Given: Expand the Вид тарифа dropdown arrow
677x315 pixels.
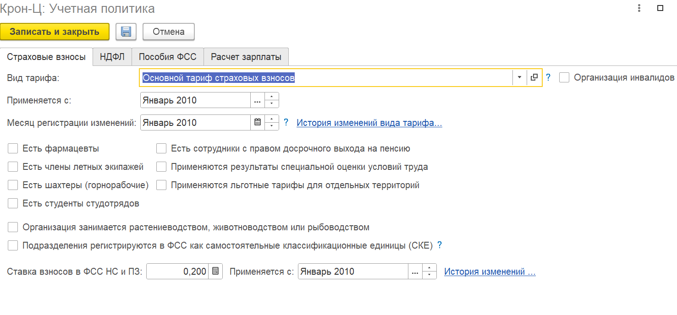Looking at the screenshot, I should pyautogui.click(x=519, y=78).
